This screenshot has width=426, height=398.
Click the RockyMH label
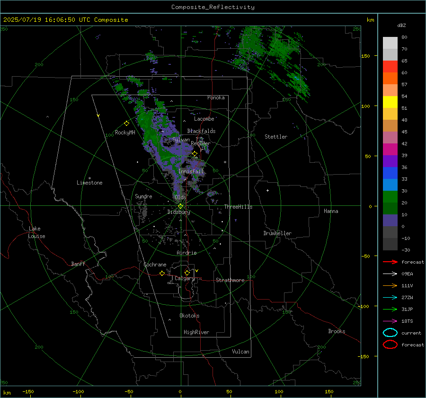125,133
